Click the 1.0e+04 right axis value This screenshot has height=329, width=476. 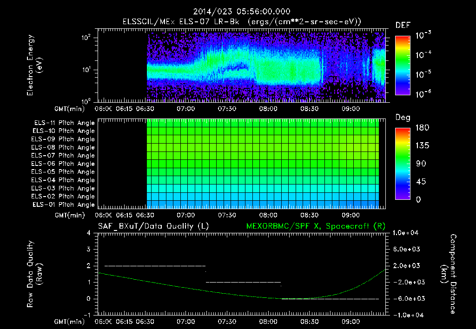pyautogui.click(x=405, y=233)
